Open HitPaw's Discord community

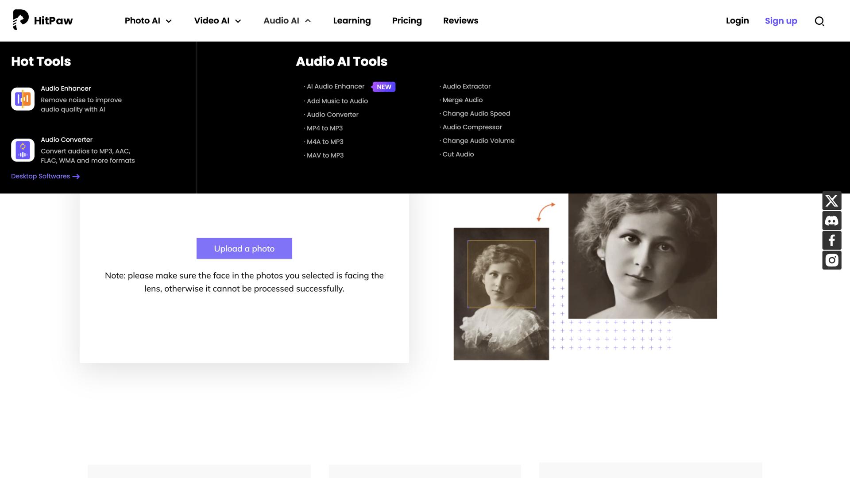pos(832,220)
